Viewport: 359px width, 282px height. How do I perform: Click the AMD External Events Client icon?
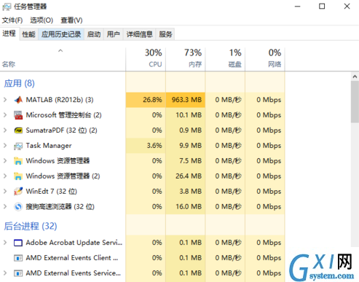pos(18,258)
